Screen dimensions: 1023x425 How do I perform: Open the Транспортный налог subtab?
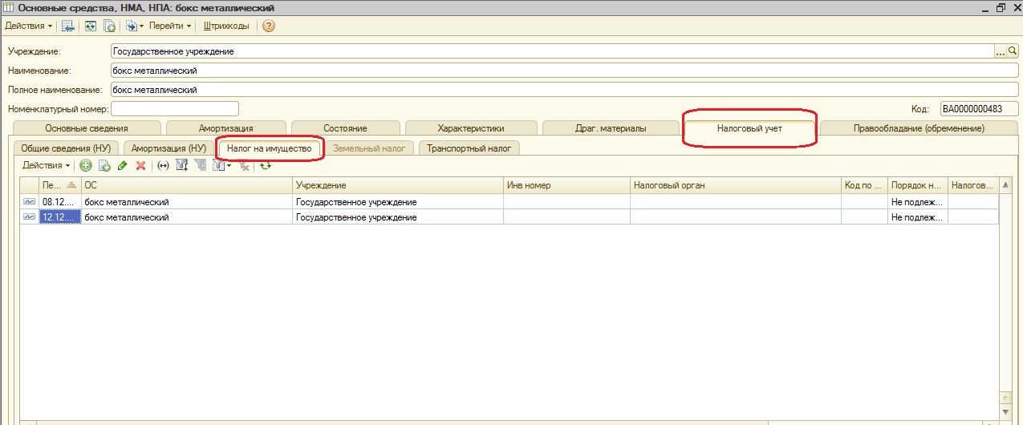(469, 148)
